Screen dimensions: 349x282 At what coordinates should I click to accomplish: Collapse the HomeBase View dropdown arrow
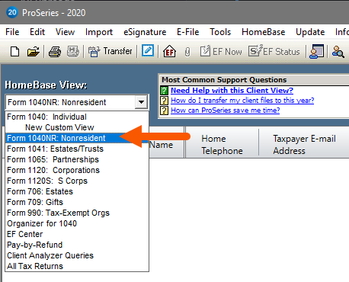point(141,102)
